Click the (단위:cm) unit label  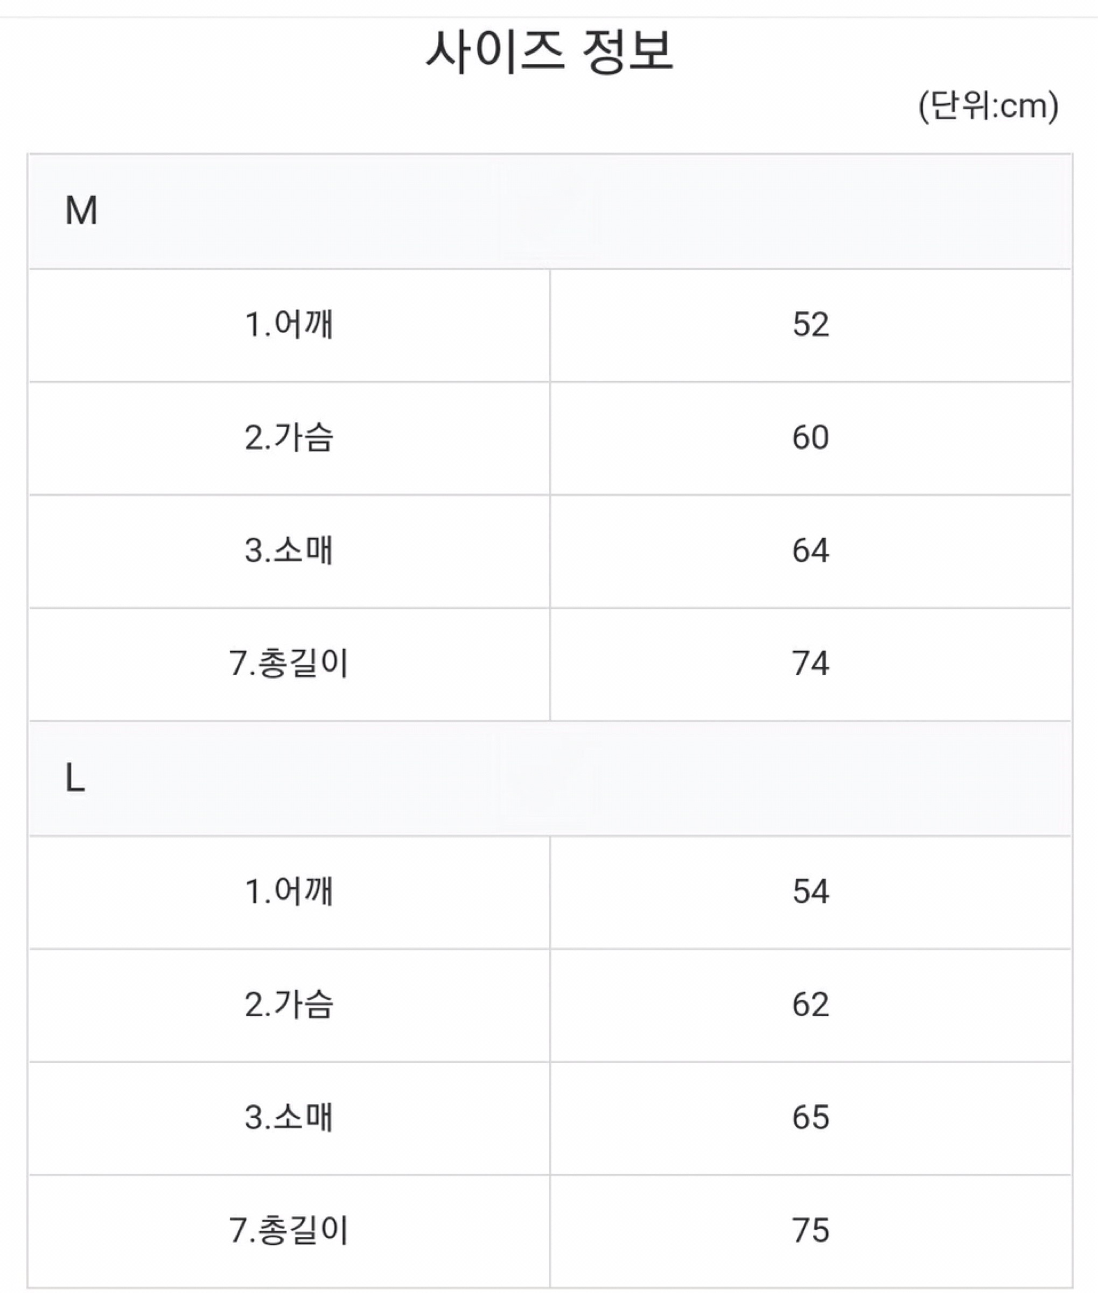[988, 106]
